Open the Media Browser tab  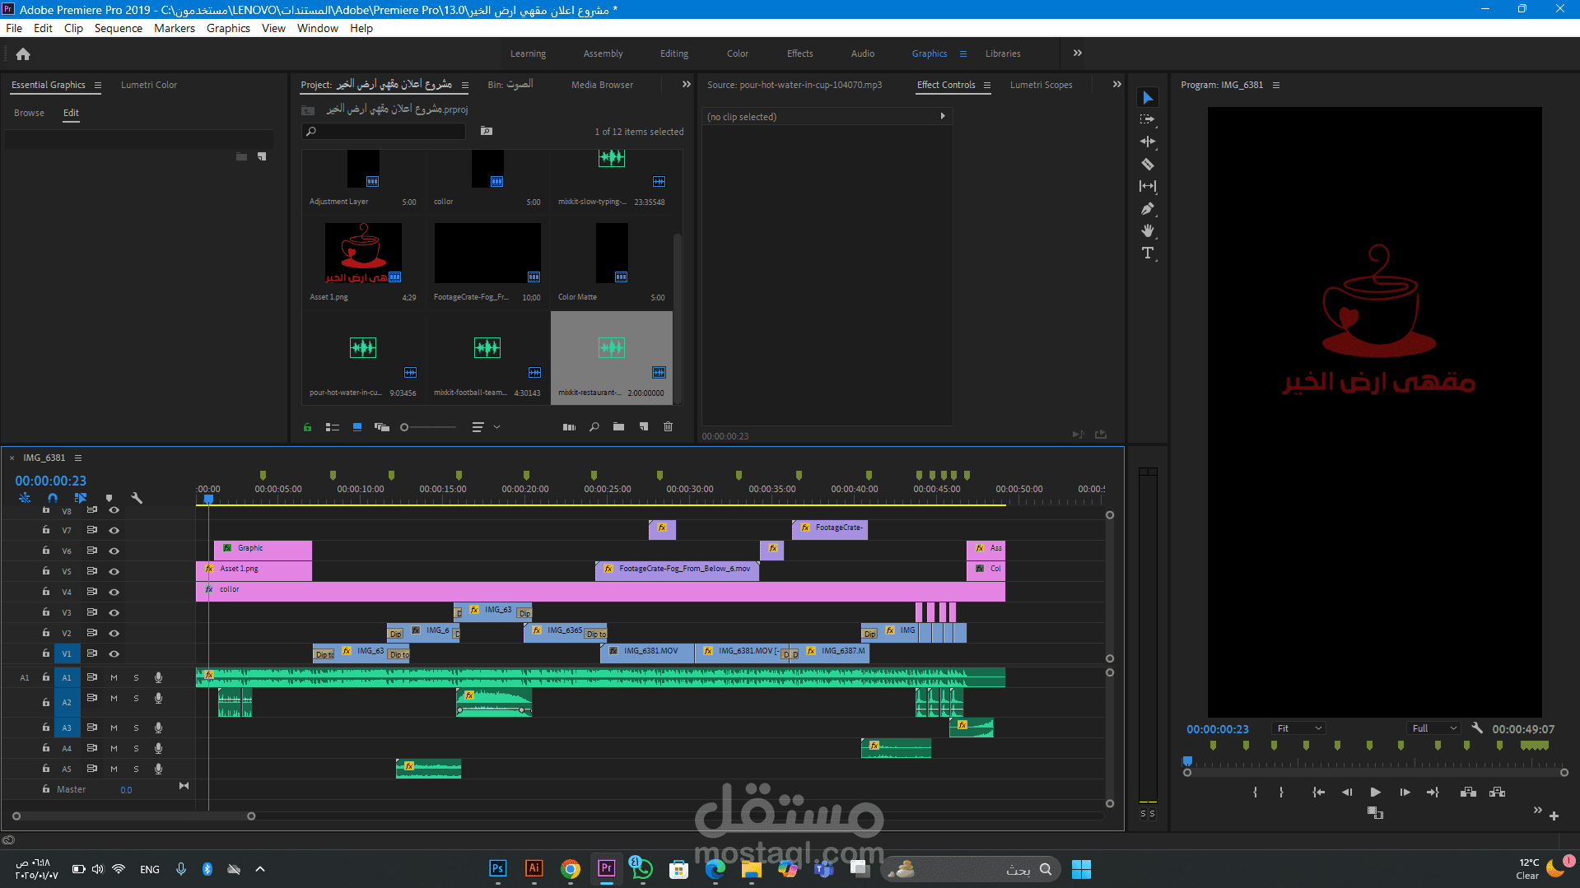coord(602,85)
